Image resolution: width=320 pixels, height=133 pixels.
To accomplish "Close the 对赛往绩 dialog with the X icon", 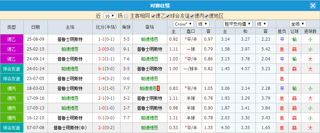I will tap(313, 6).
